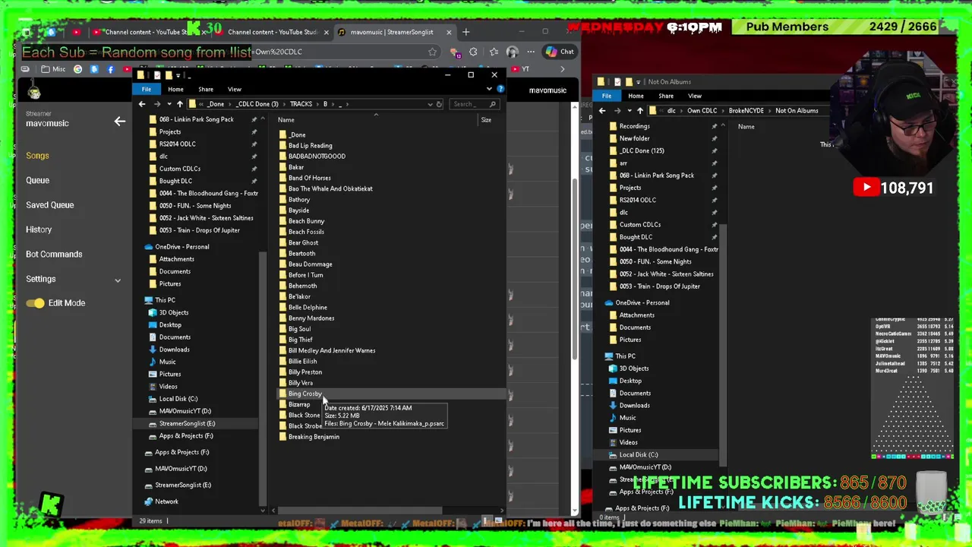Open History in StreamerSonglist sidebar
This screenshot has height=547, width=972.
[x=39, y=229]
